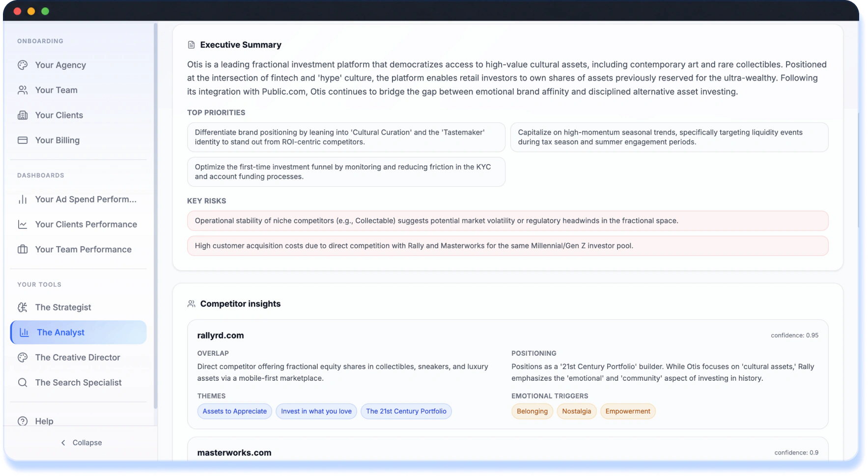Click The 21st Century Portfolio tag
This screenshot has height=476, width=868.
(406, 411)
